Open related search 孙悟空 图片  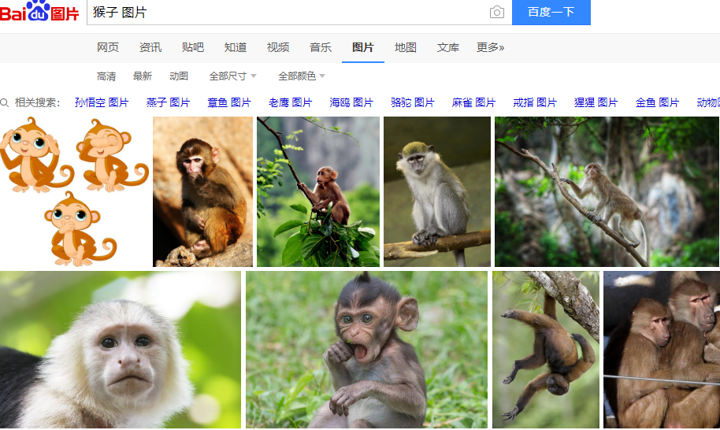coord(102,103)
